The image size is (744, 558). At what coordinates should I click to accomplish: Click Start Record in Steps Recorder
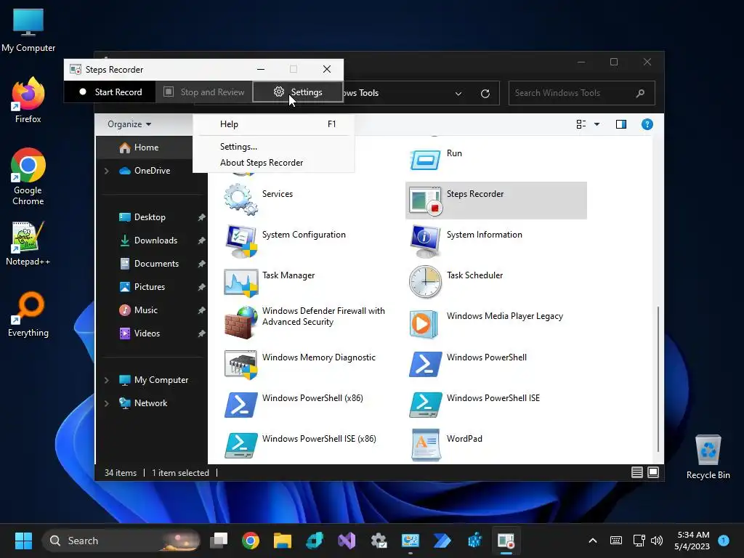point(110,92)
